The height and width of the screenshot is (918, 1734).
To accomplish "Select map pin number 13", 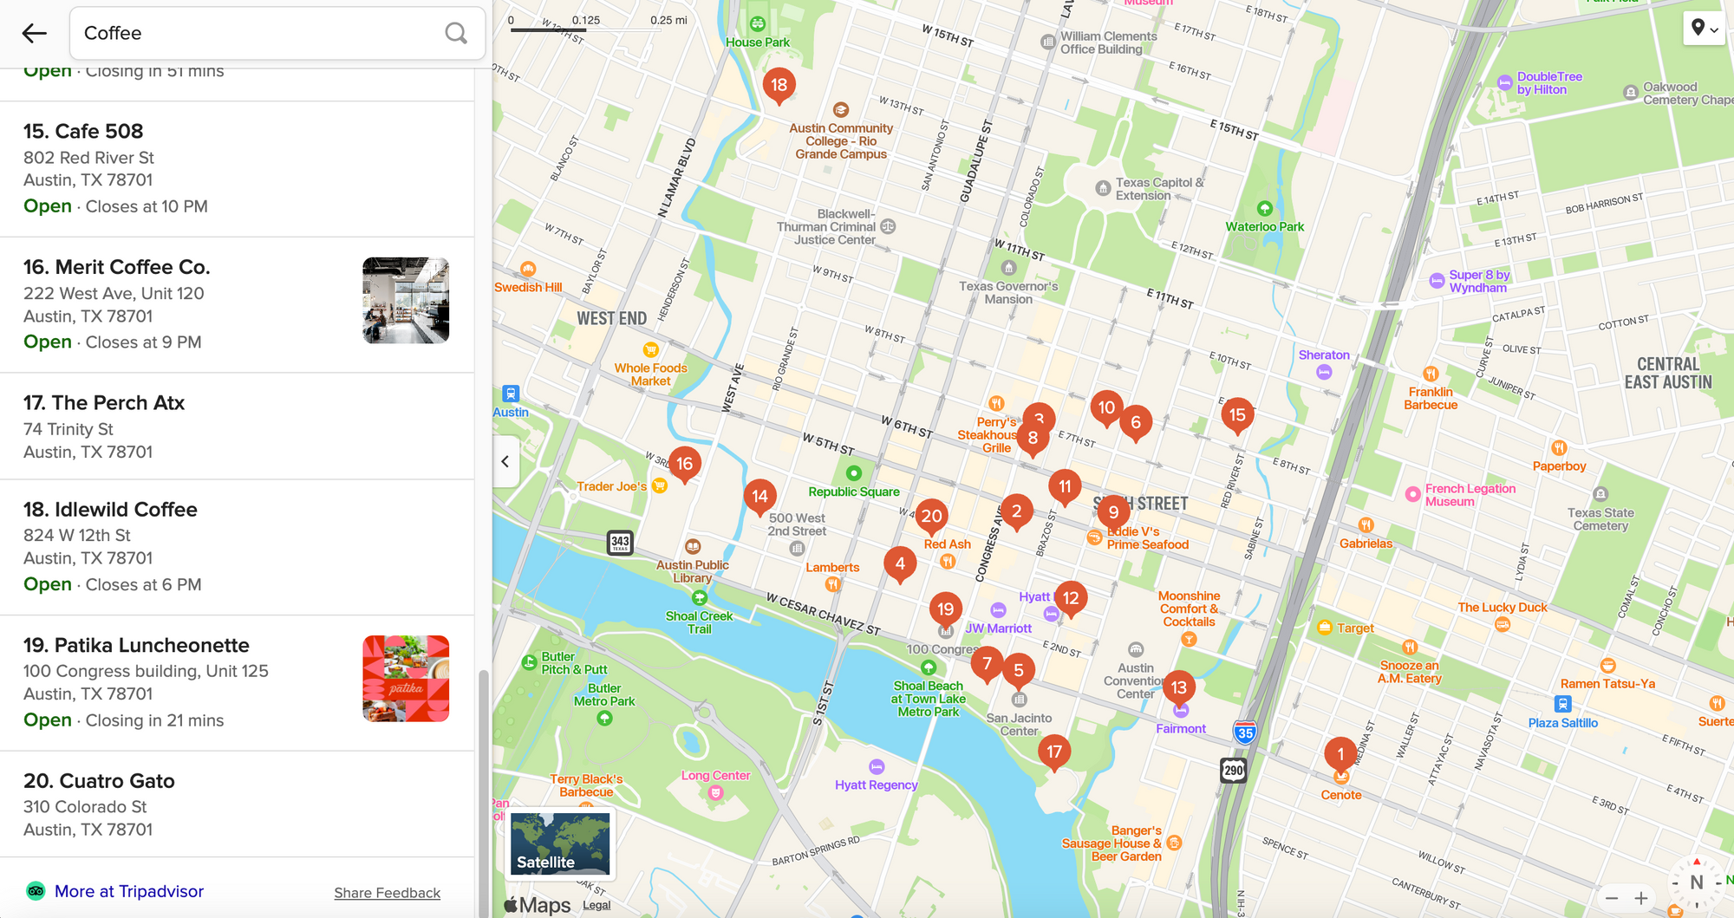I will [1179, 688].
